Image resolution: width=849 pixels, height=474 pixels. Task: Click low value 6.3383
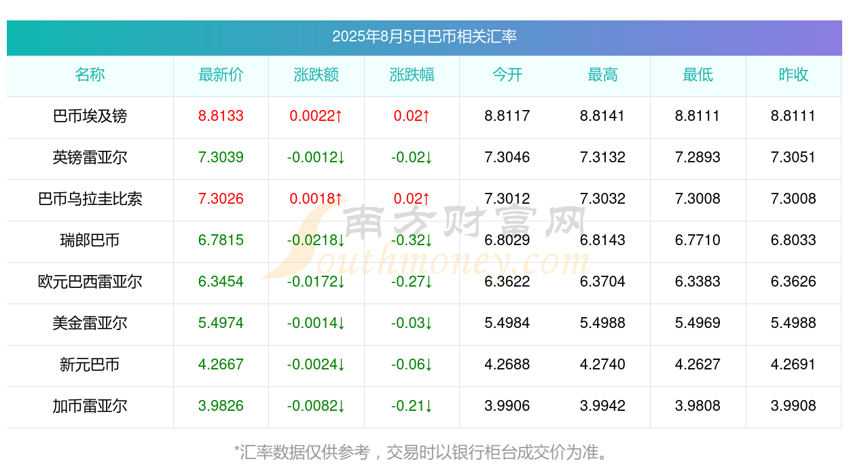click(x=698, y=282)
